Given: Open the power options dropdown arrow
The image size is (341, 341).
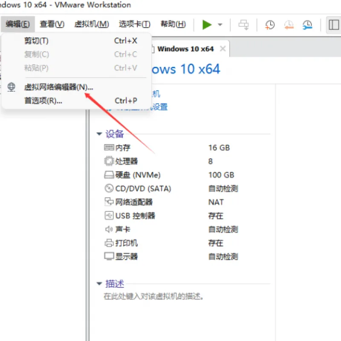Looking at the screenshot, I should point(220,25).
